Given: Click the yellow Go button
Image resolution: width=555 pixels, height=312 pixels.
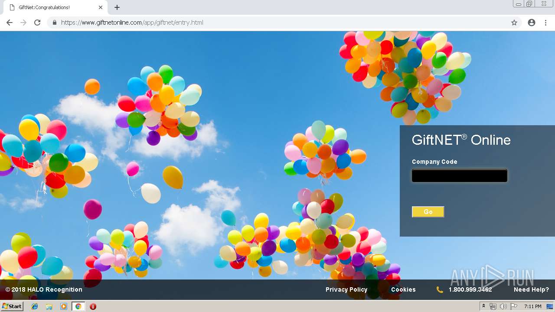Looking at the screenshot, I should 428,212.
